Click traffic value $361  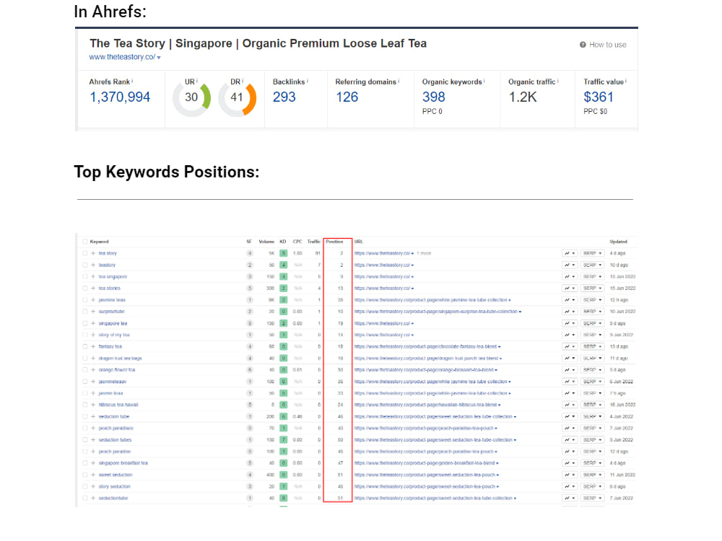pos(599,97)
